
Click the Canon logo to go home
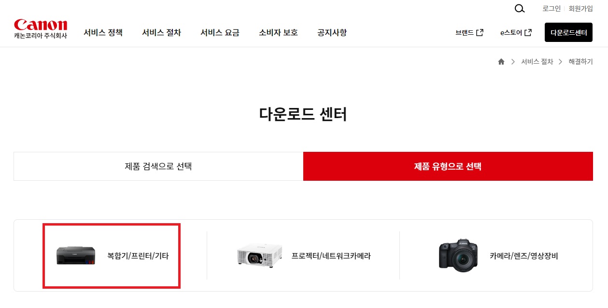(x=41, y=28)
